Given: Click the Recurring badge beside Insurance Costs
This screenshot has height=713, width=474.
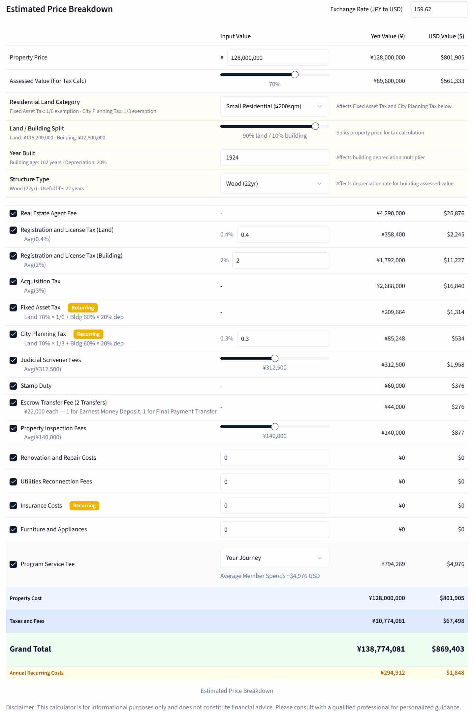Looking at the screenshot, I should point(84,506).
